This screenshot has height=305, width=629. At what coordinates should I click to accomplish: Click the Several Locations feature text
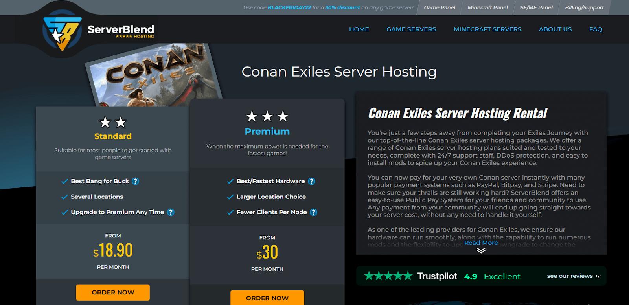click(97, 197)
